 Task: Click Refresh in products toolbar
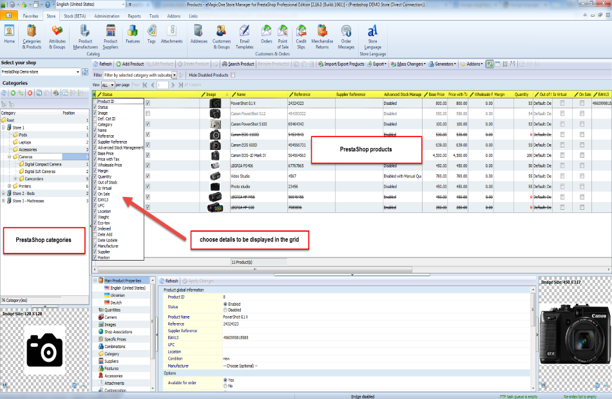point(102,64)
